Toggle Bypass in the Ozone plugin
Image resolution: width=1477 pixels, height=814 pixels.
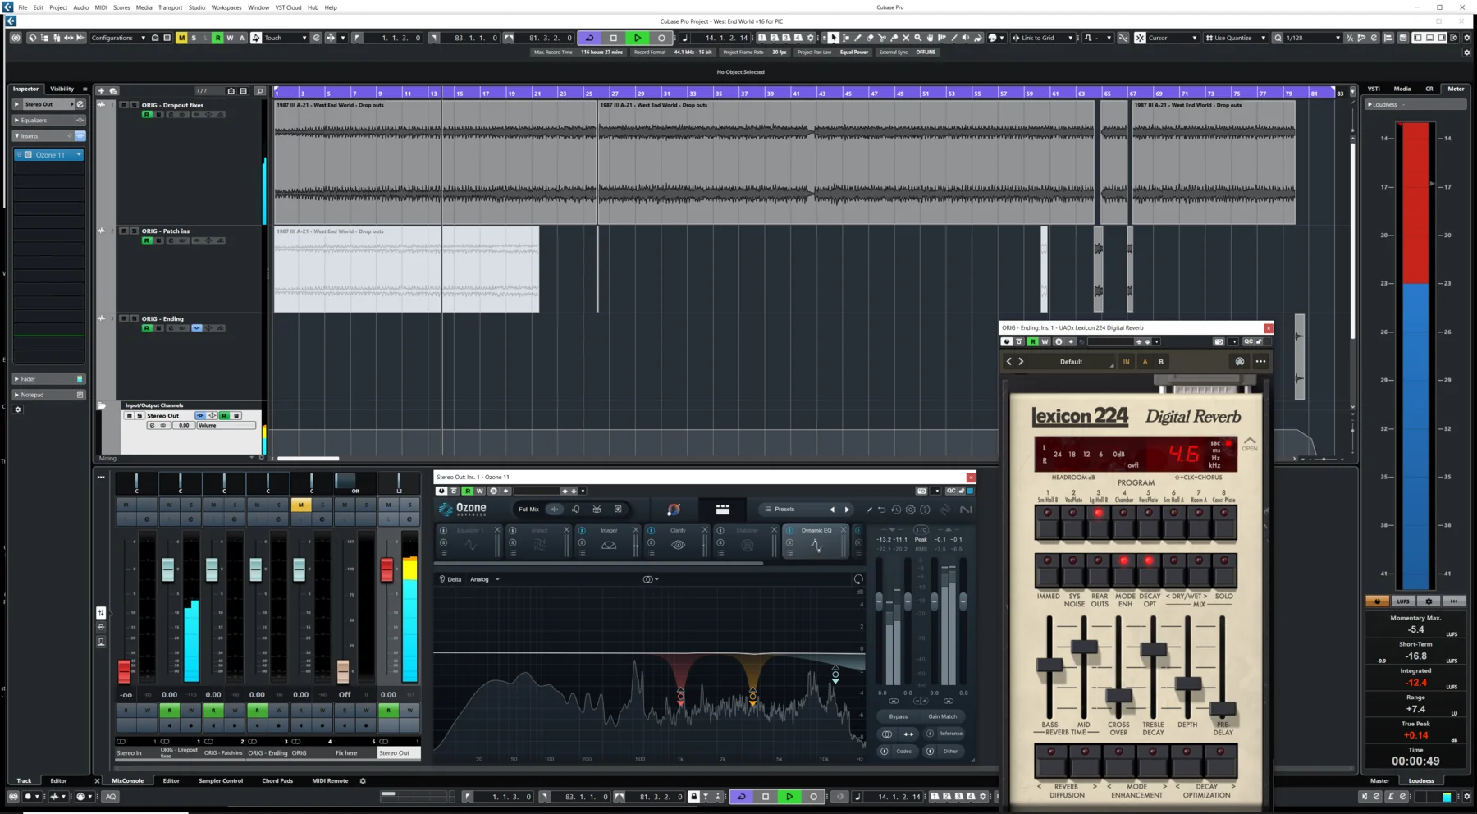898,716
